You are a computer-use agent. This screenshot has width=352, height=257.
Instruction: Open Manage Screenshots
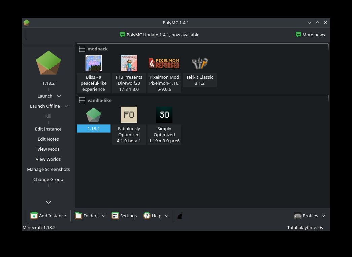point(49,169)
